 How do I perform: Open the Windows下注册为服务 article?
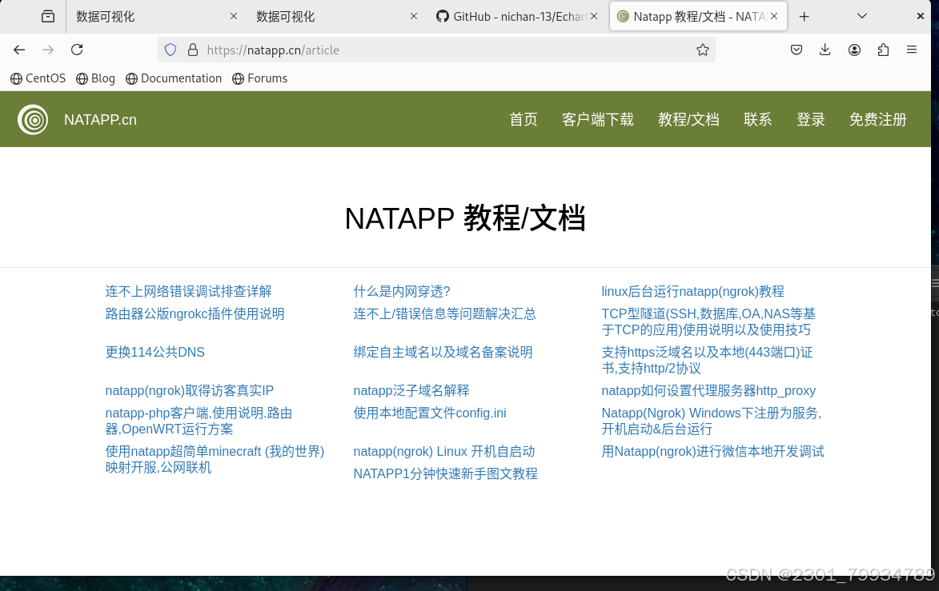click(x=712, y=421)
